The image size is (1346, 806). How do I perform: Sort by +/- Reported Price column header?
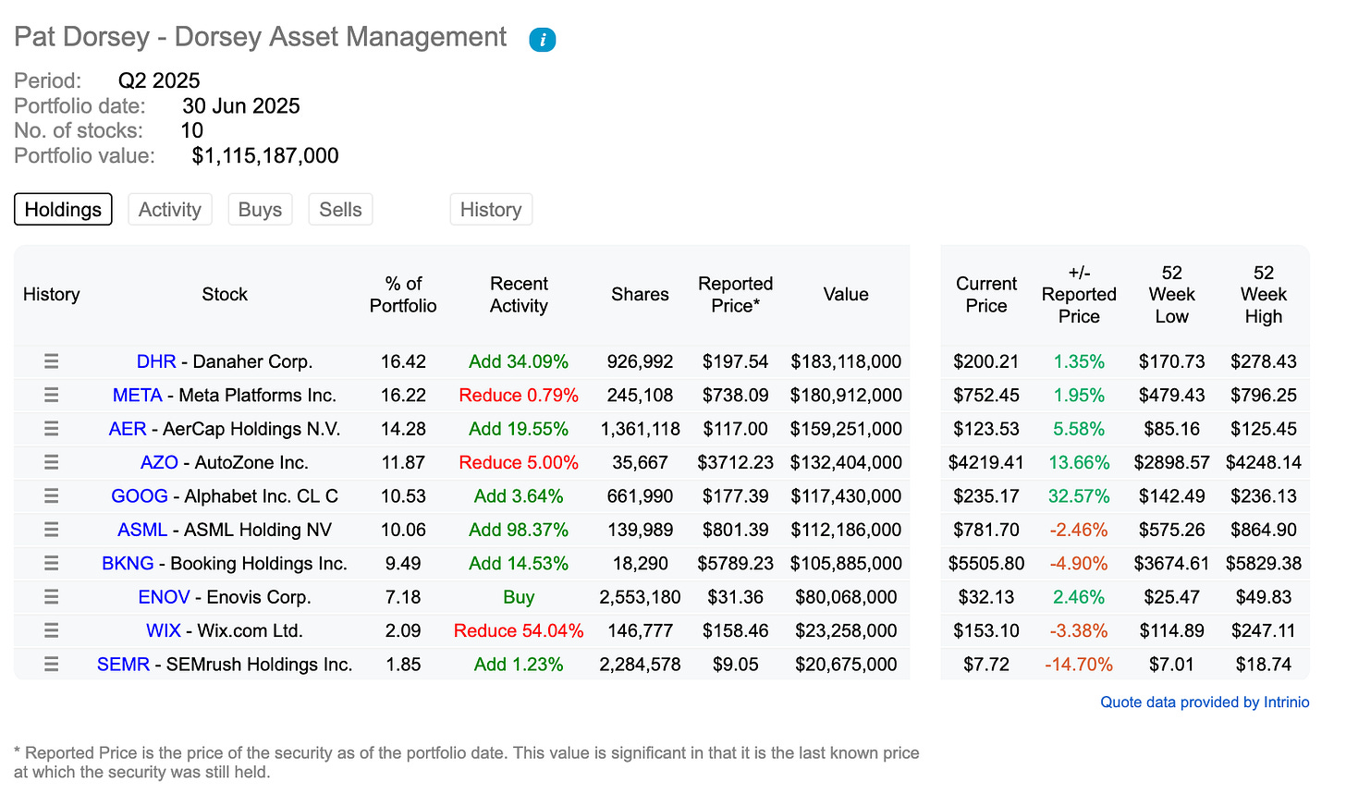click(1079, 295)
